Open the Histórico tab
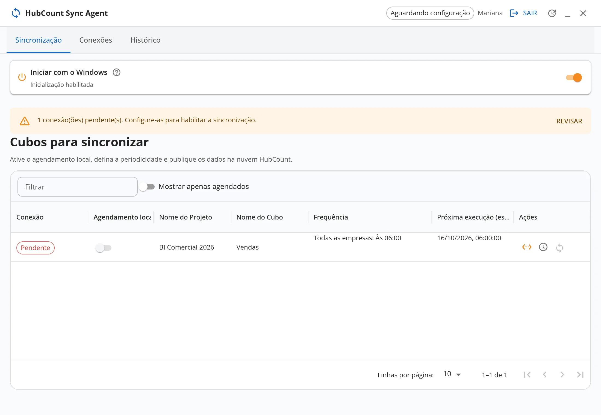 point(145,40)
